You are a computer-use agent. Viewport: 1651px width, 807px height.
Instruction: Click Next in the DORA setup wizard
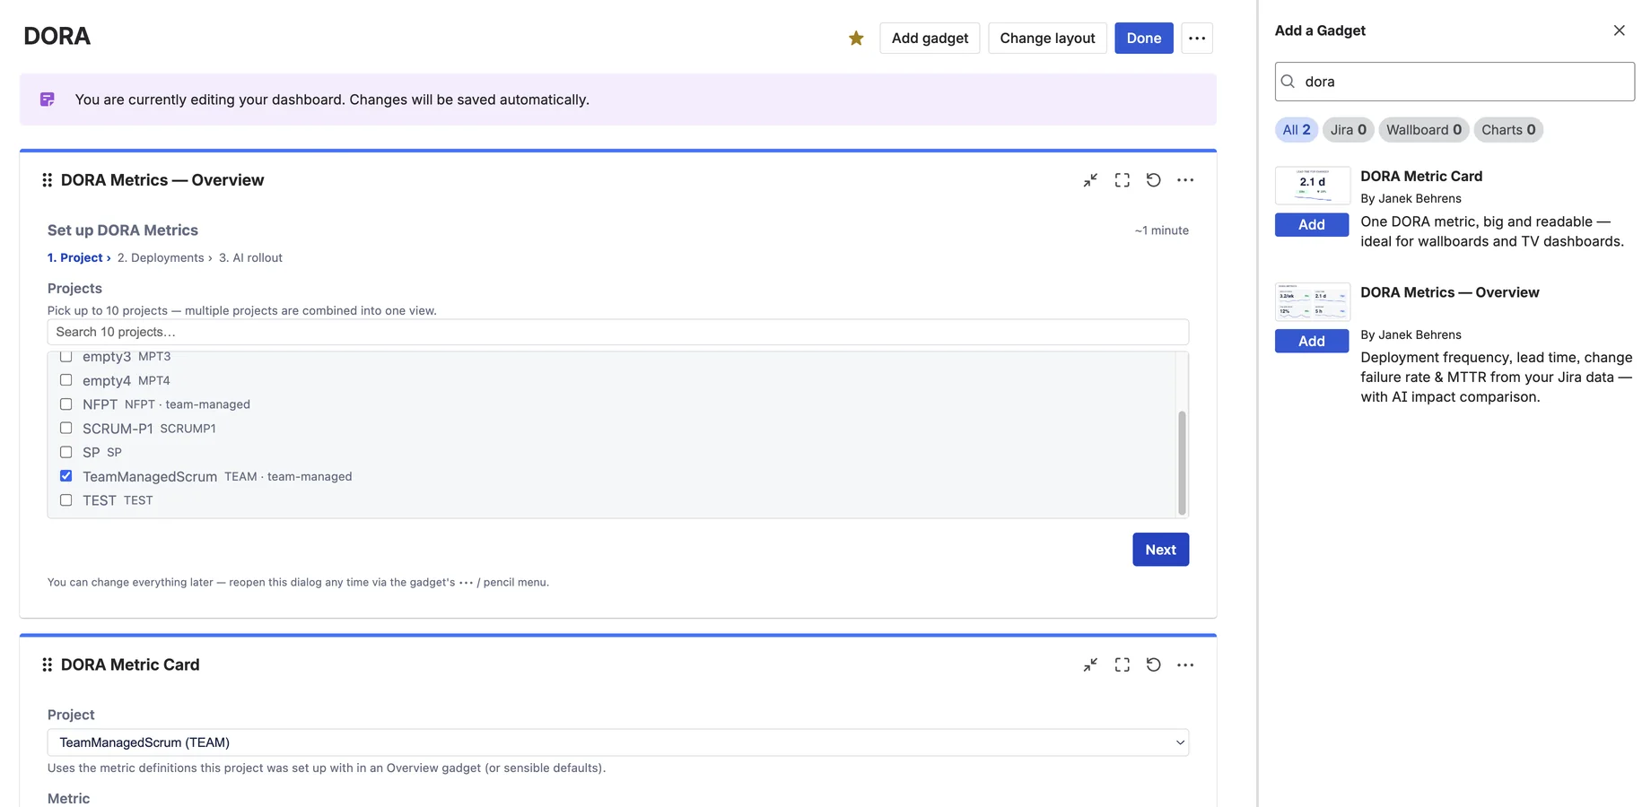coord(1161,550)
